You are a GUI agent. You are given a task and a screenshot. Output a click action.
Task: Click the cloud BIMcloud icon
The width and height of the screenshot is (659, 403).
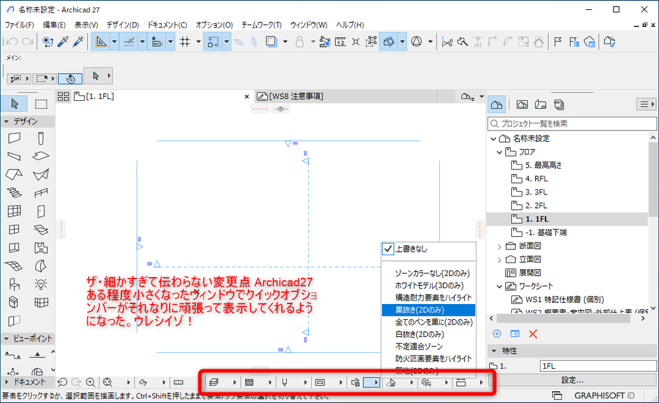pos(590,42)
